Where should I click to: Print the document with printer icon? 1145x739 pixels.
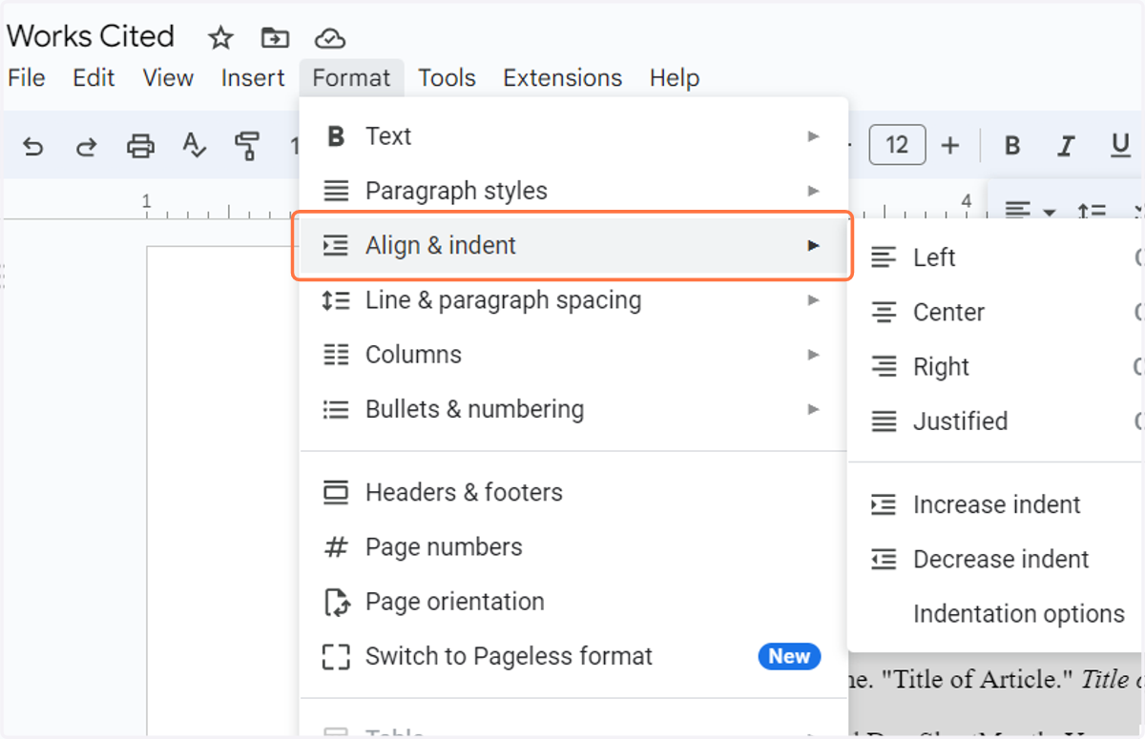tap(140, 146)
